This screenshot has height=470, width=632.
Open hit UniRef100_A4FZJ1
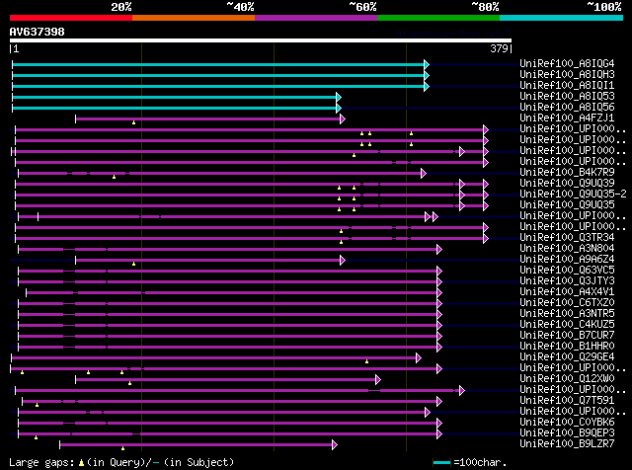[x=567, y=117]
